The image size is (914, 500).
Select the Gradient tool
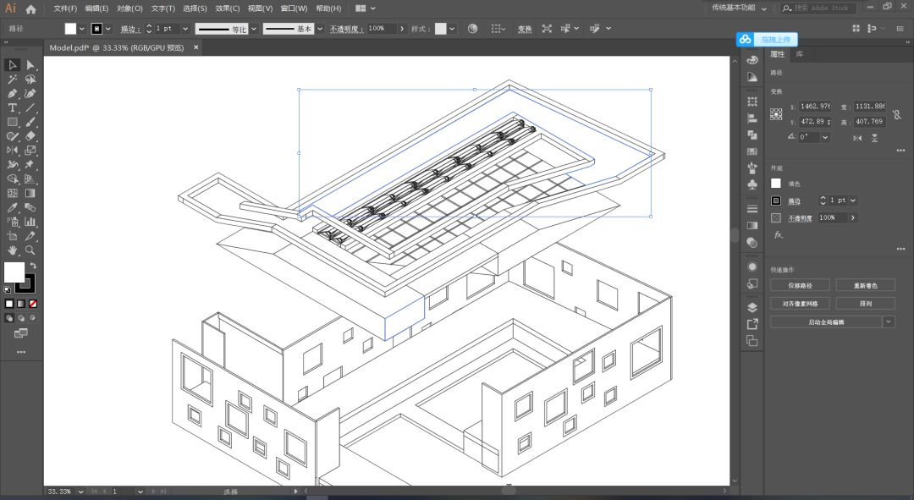[30, 194]
